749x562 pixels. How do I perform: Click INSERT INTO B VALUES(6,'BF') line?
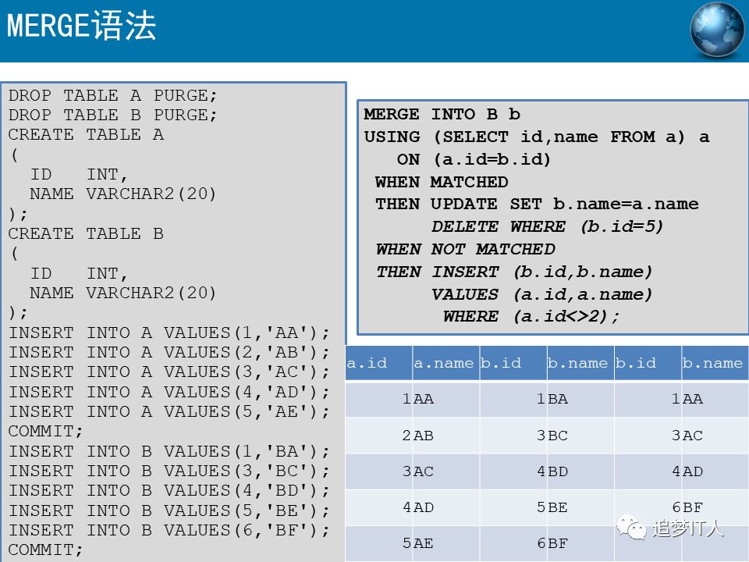pos(169,530)
